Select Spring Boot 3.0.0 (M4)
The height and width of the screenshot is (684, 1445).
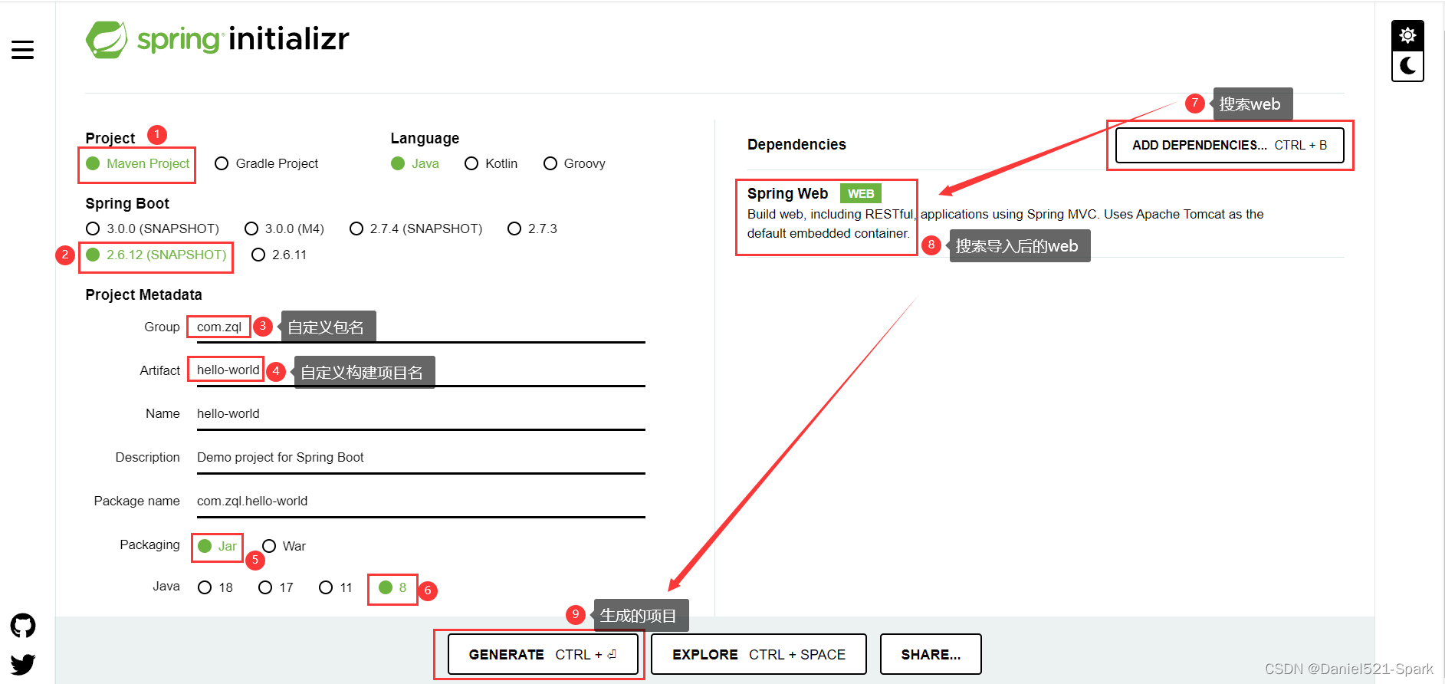(x=284, y=229)
